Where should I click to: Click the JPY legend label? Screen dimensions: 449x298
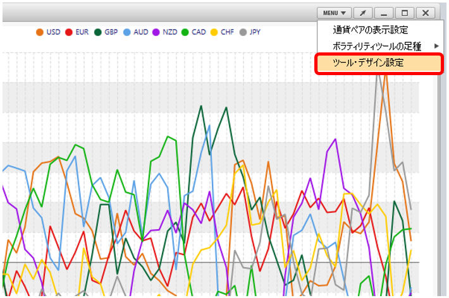click(255, 32)
